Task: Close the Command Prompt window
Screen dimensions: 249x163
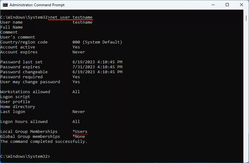Action: 242,5
